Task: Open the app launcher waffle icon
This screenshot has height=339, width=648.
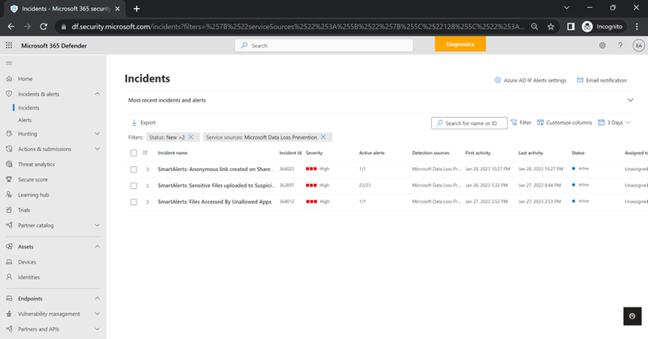Action: tap(9, 45)
